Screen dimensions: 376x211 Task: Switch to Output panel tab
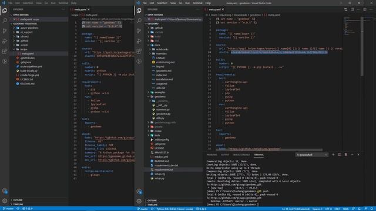tap(225, 155)
